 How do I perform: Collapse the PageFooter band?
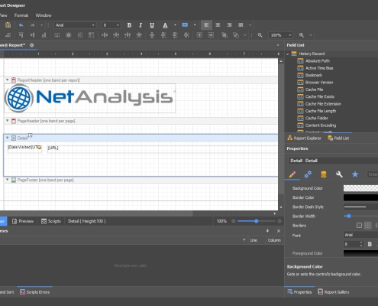(8, 180)
